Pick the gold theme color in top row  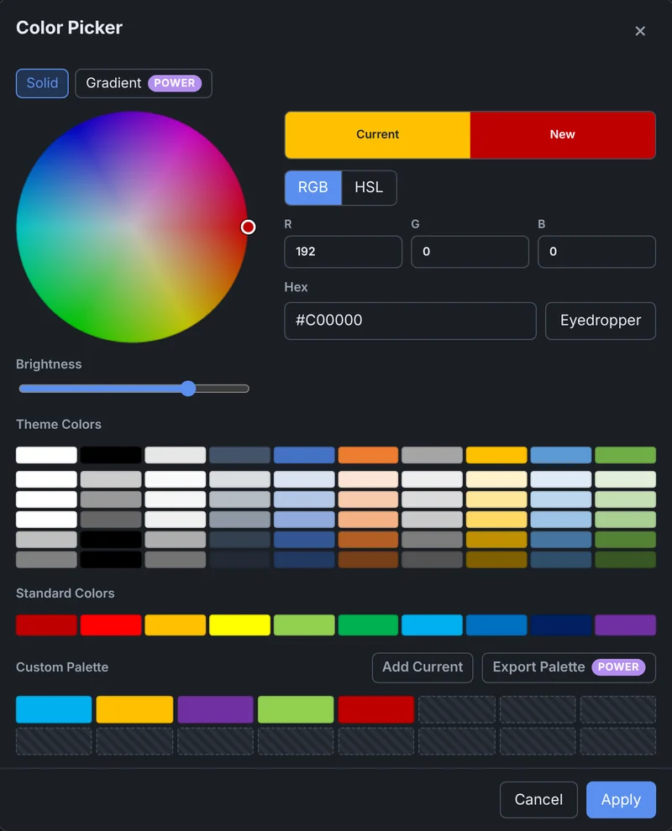point(496,455)
